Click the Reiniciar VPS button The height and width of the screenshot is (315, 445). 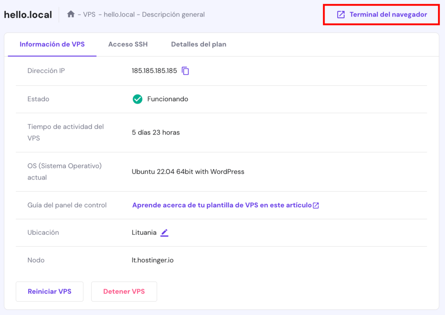49,292
